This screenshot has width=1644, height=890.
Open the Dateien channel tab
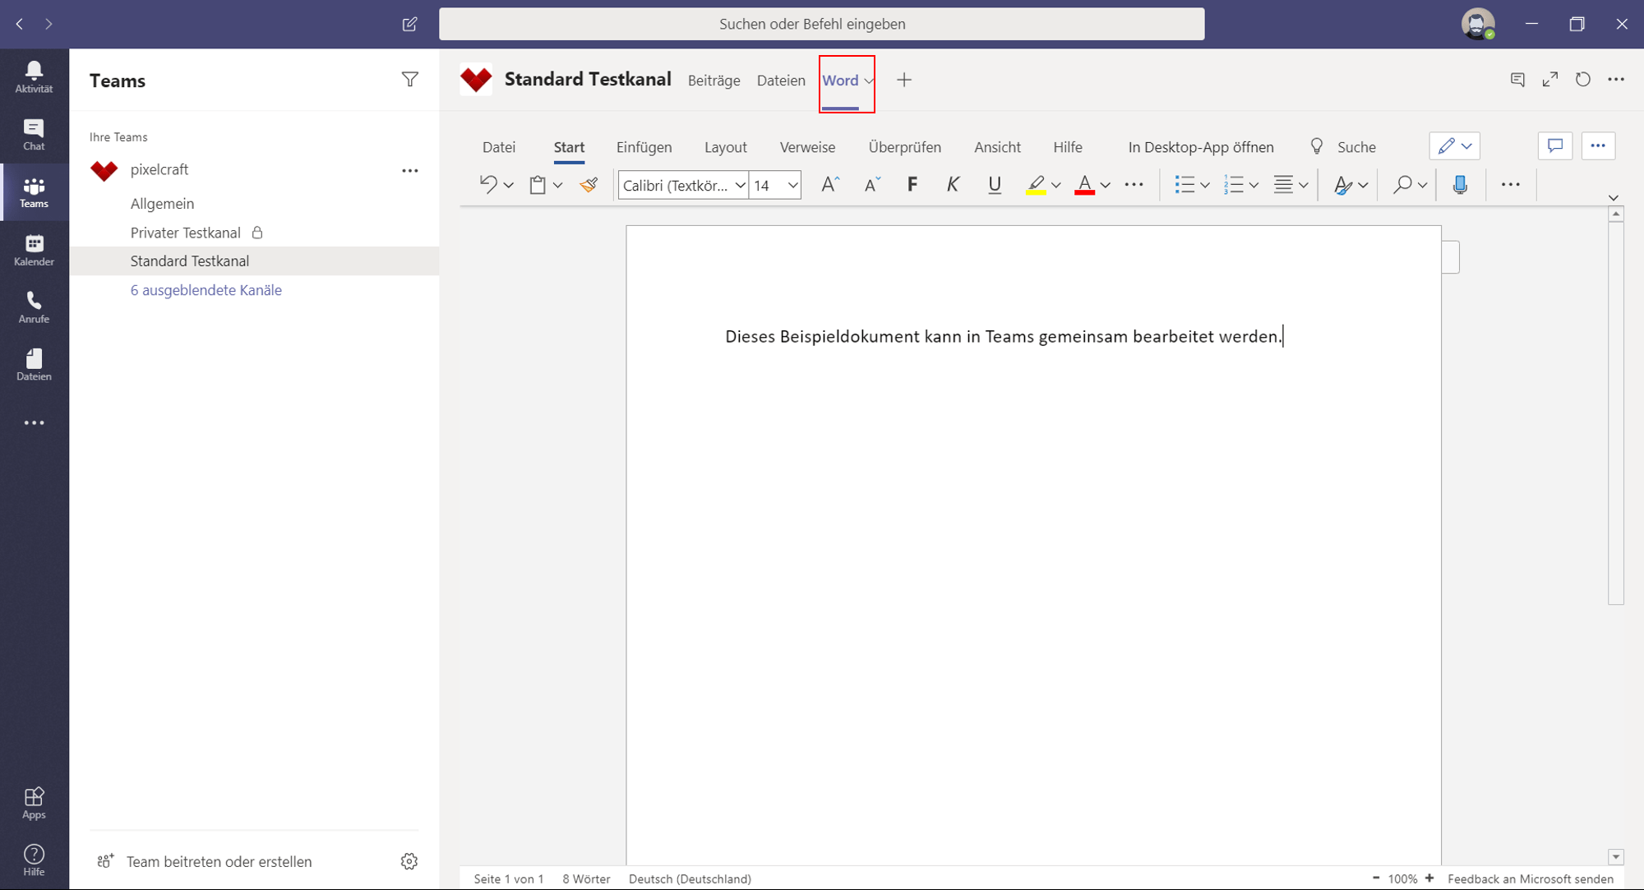781,81
